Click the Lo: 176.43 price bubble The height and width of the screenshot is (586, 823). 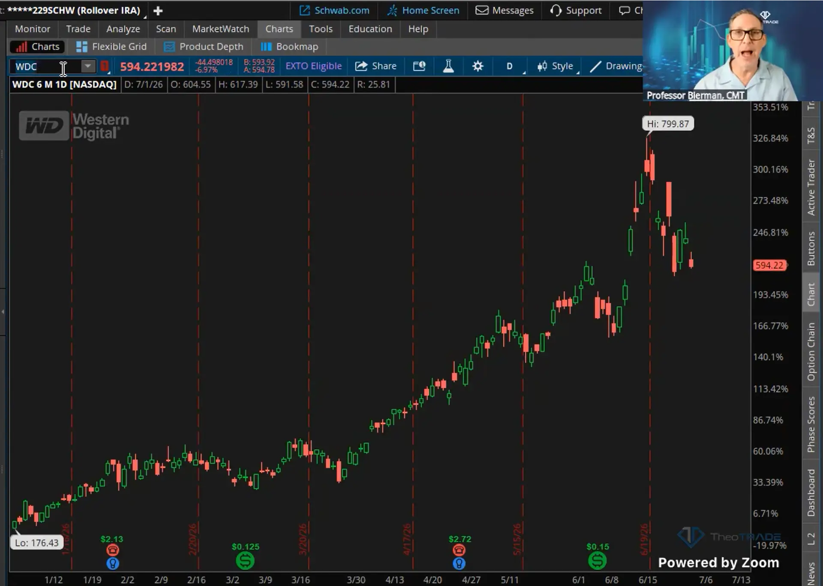click(36, 543)
